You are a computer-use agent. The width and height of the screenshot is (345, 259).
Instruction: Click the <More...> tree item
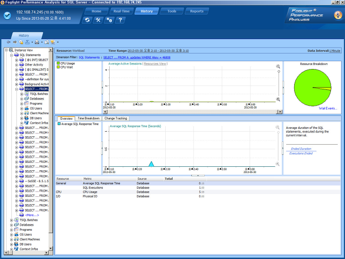click(x=32, y=215)
